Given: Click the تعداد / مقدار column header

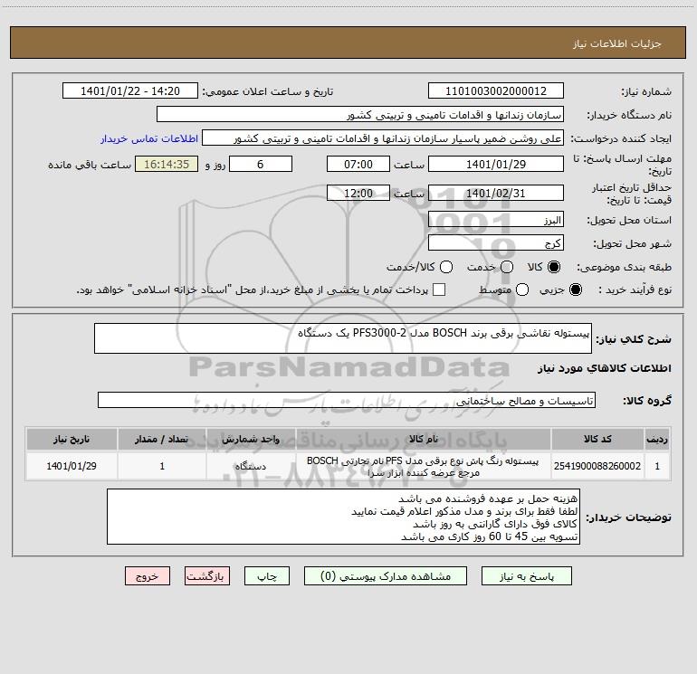Looking at the screenshot, I should [162, 439].
